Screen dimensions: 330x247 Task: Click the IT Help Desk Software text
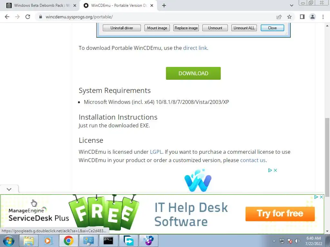click(x=191, y=215)
